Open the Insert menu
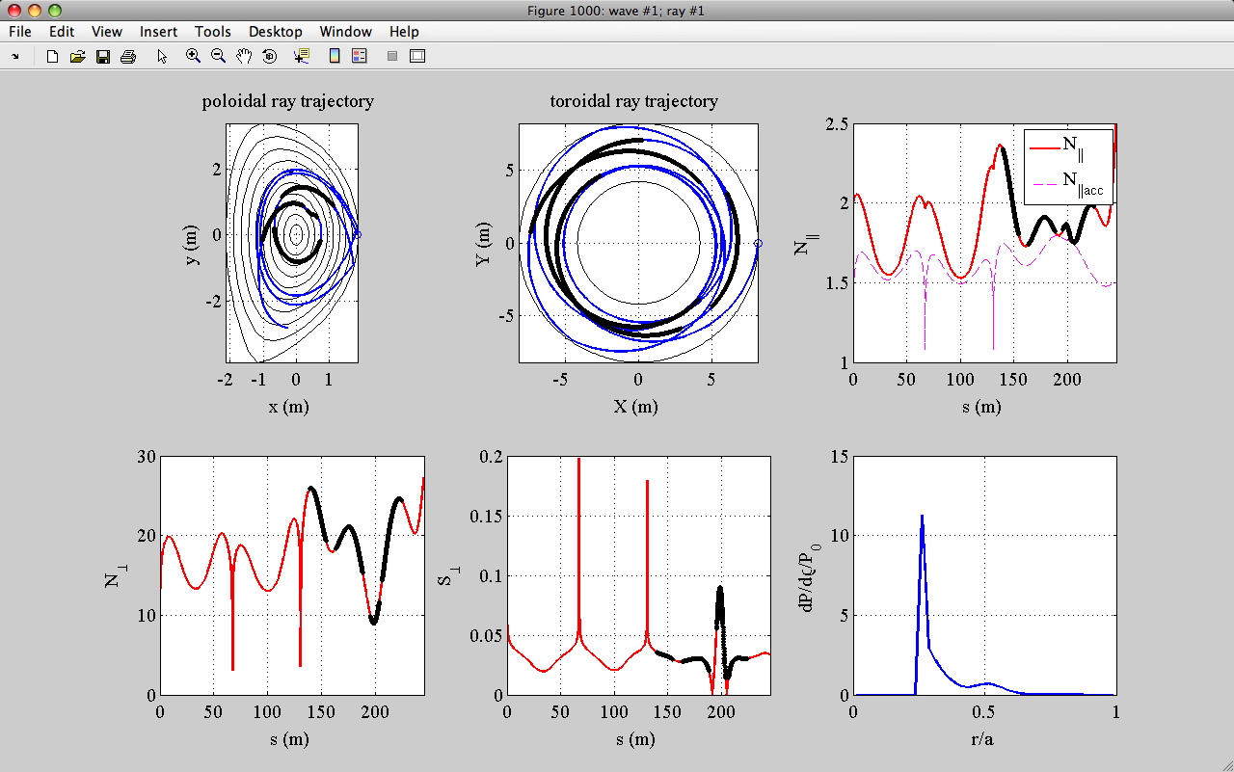 pos(158,32)
